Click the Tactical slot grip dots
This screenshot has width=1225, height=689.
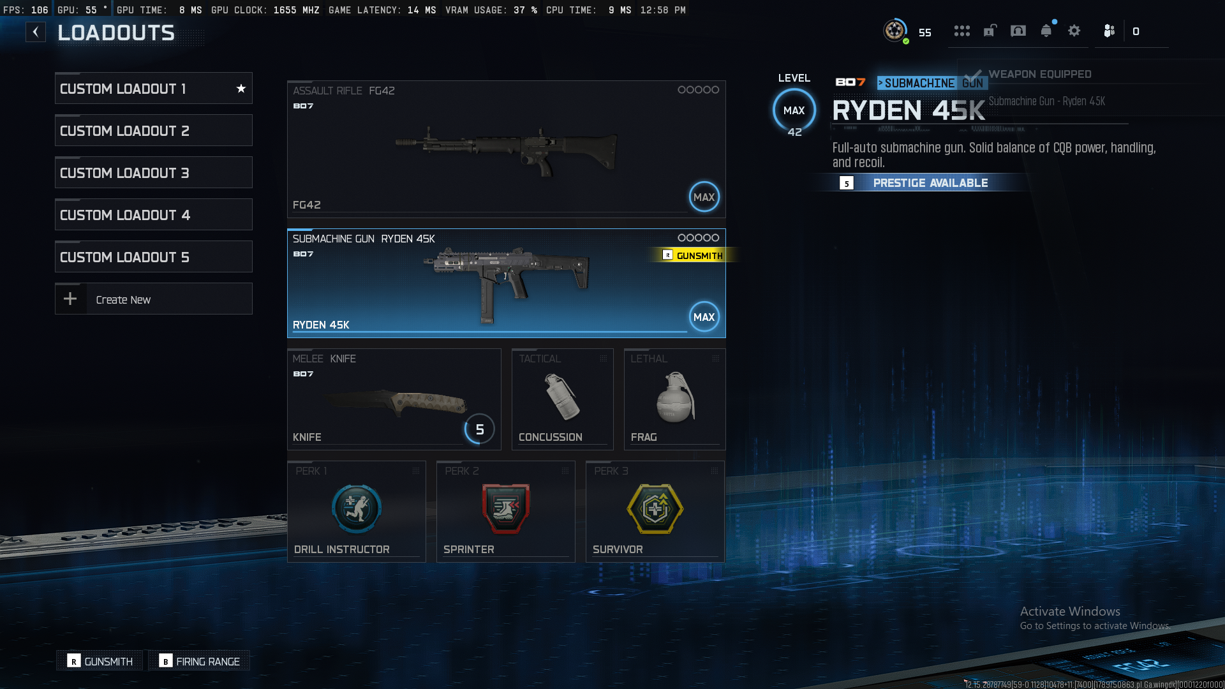tap(604, 359)
